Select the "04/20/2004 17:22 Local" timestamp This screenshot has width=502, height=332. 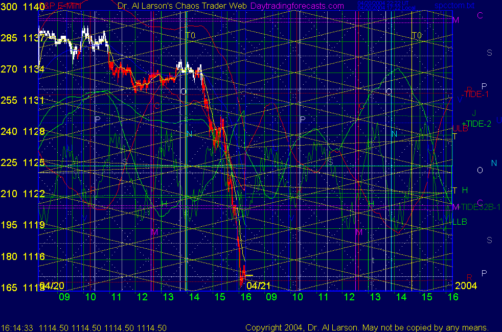click(x=386, y=8)
